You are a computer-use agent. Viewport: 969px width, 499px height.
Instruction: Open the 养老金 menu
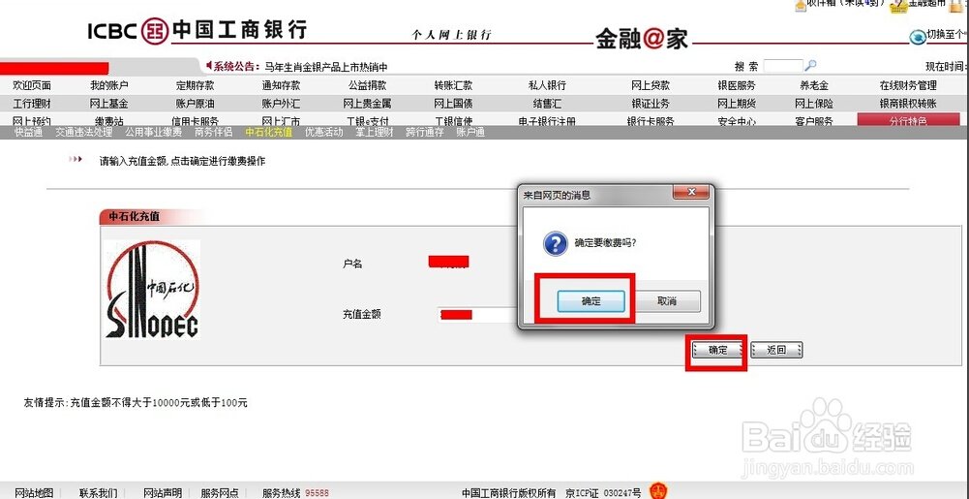[x=814, y=85]
